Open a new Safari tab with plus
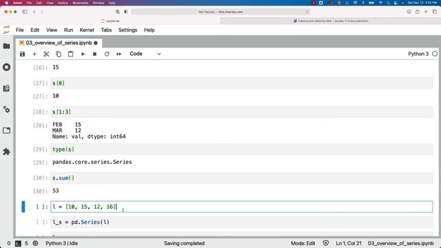441x248 pixels. click(x=426, y=12)
